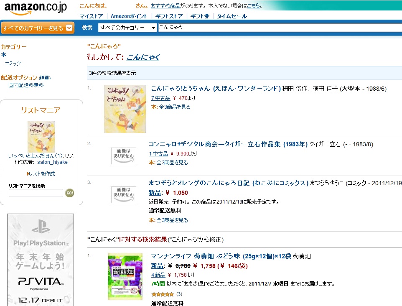
Task: Click 全3商品を見る under first result
Action: tap(175, 107)
